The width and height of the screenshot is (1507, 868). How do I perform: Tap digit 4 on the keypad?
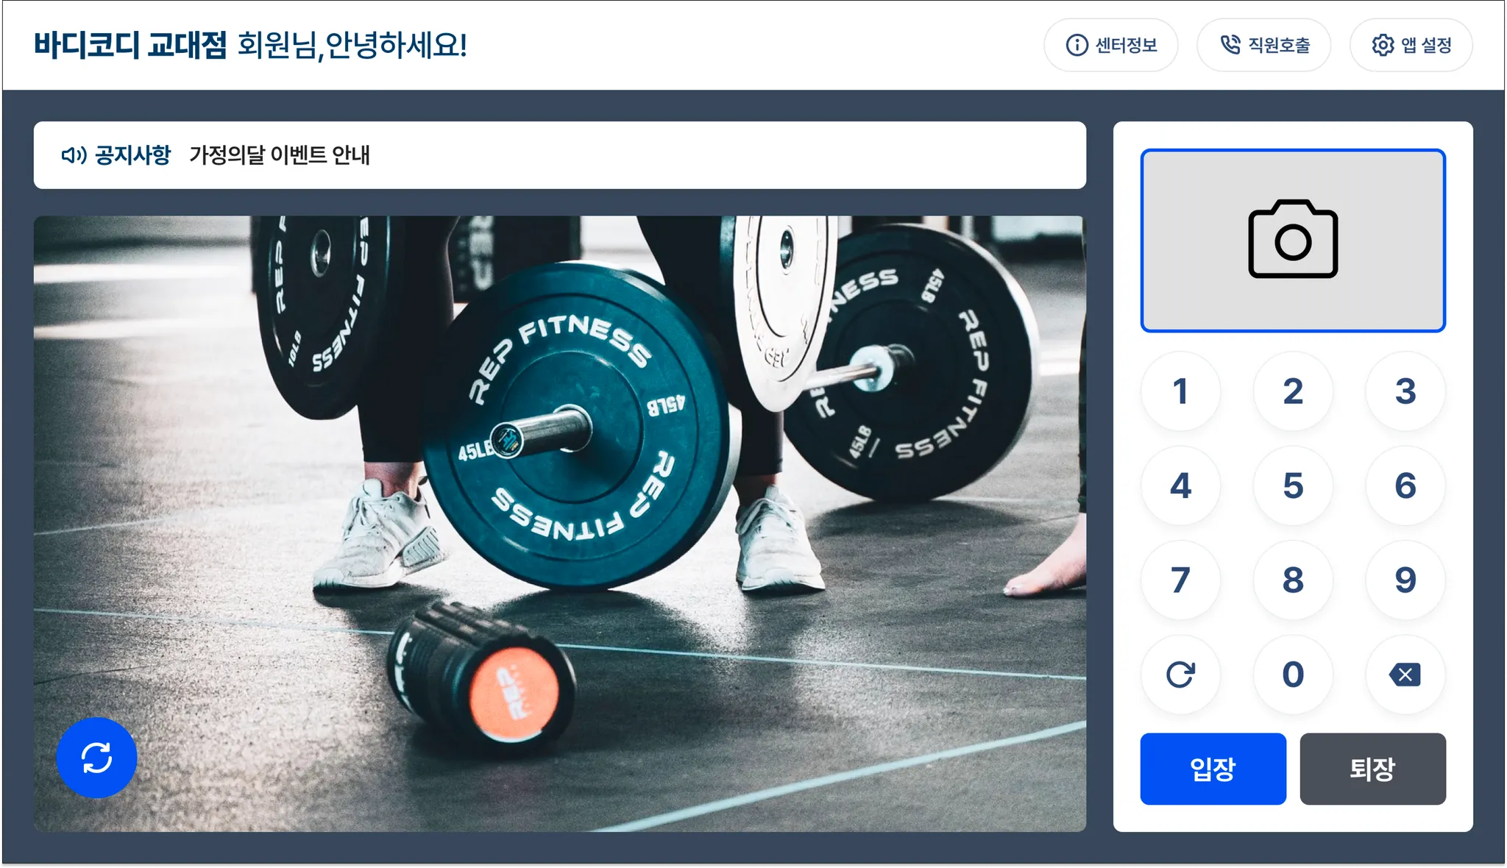pos(1180,485)
